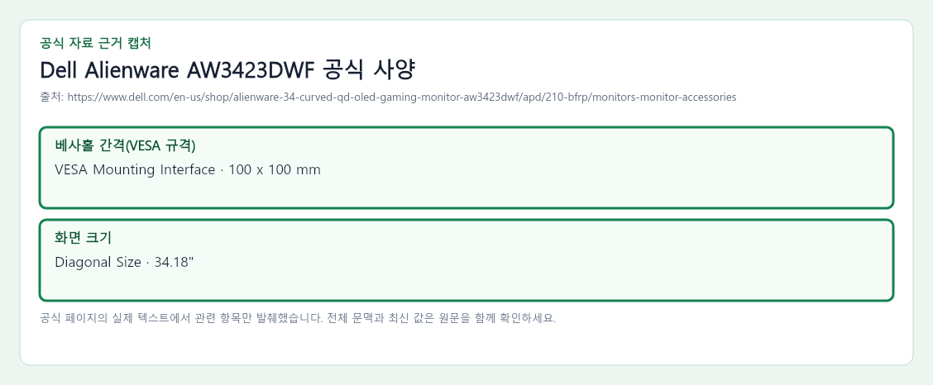933x385 pixels.
Task: Click the footer note about 공식 페이지
Action: [298, 318]
